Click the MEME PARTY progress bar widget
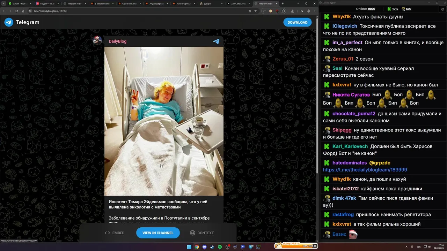This screenshot has height=251, width=447. click(296, 245)
